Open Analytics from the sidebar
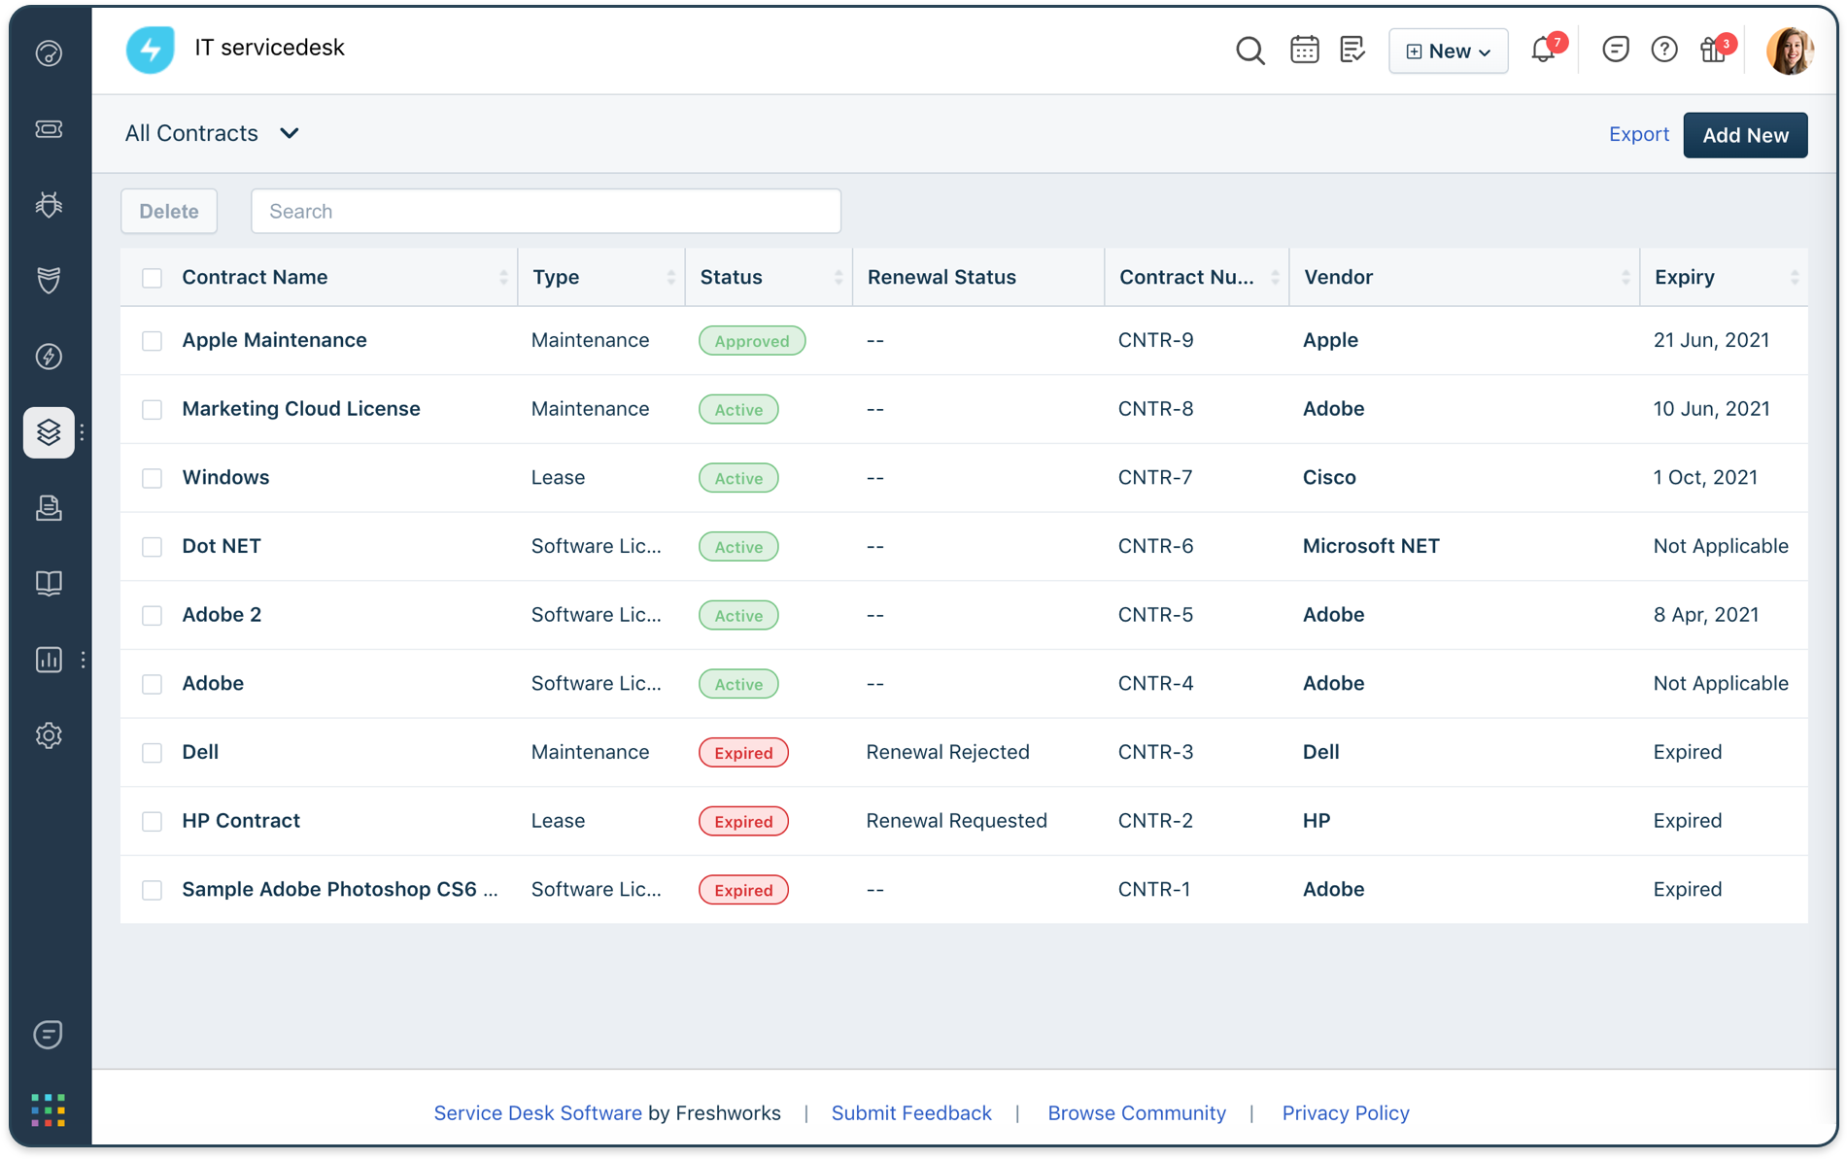The height and width of the screenshot is (1160, 1848). pyautogui.click(x=49, y=660)
